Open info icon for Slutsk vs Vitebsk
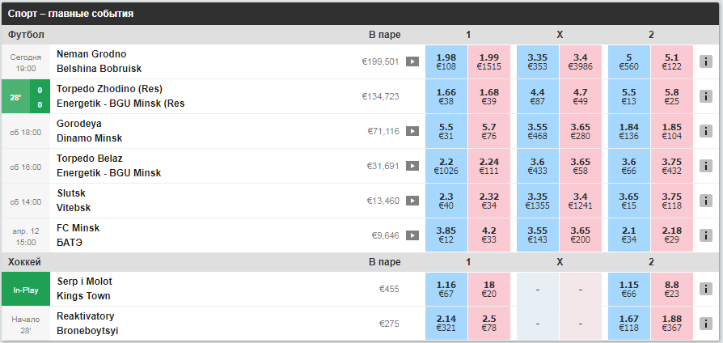 pos(706,201)
